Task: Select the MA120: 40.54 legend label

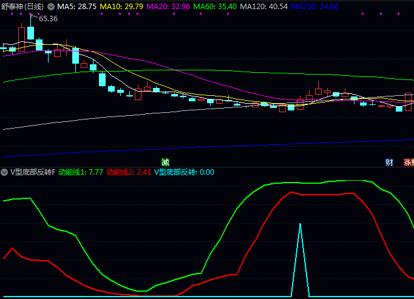Action: 263,6
